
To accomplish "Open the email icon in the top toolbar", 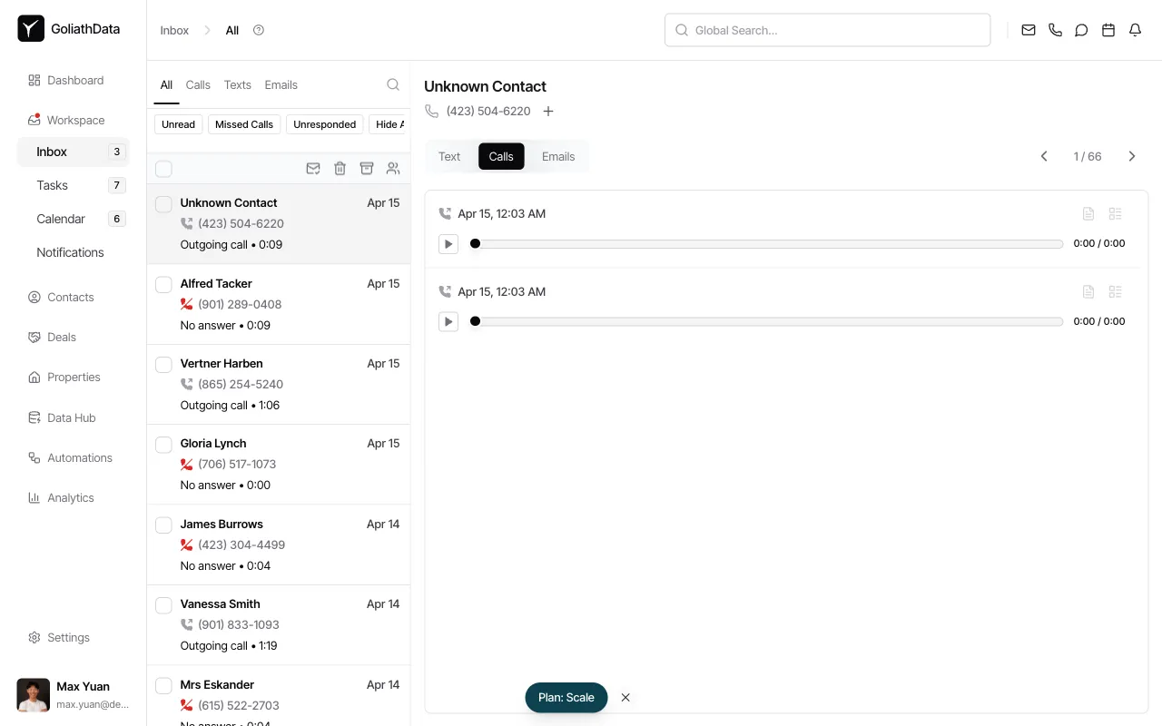I will (x=1029, y=30).
